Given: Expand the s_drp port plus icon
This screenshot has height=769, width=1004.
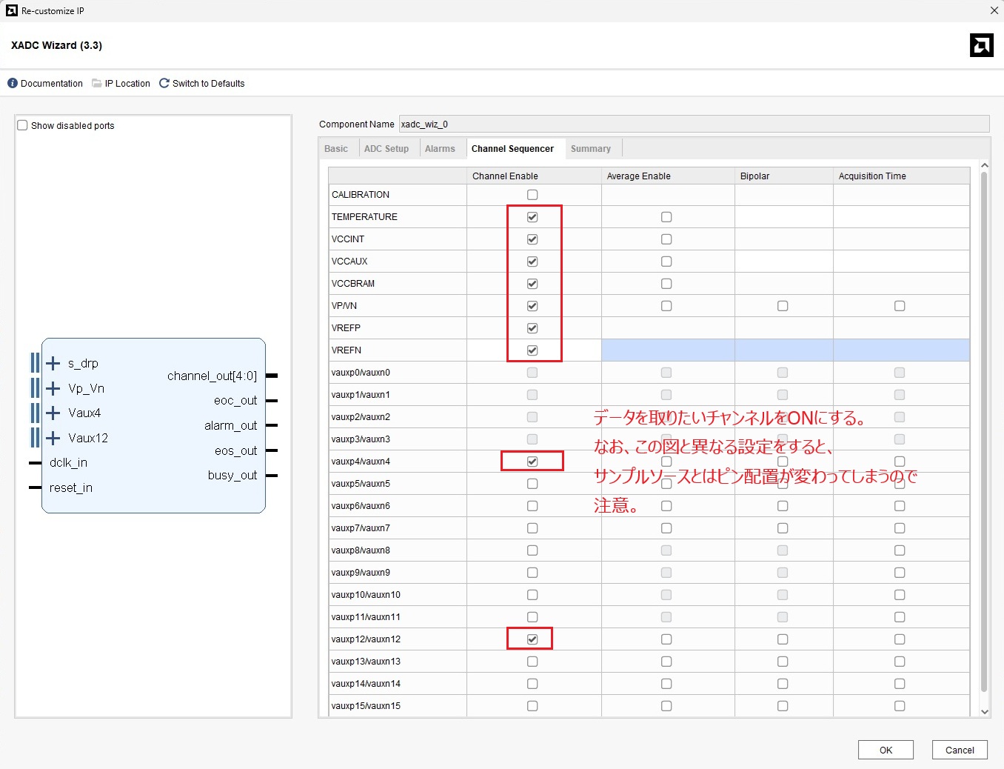Looking at the screenshot, I should [53, 363].
